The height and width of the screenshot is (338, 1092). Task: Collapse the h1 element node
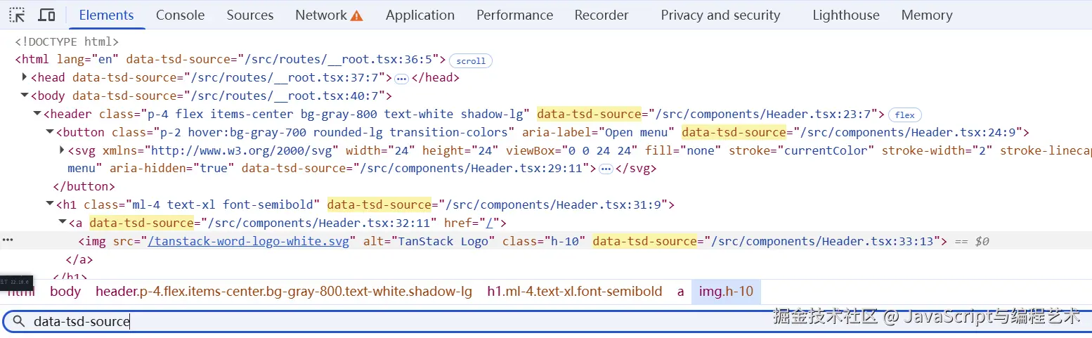(x=51, y=204)
